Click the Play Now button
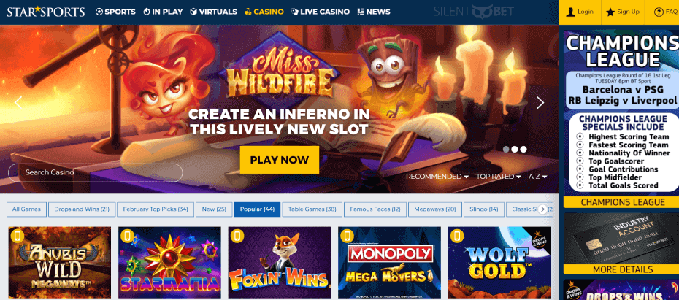 pos(280,160)
